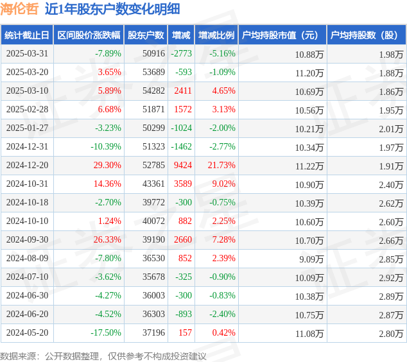Image resolution: width=407 pixels, height=362 pixels.
Task: Select the price change value 26.33%
Action: tap(107, 240)
